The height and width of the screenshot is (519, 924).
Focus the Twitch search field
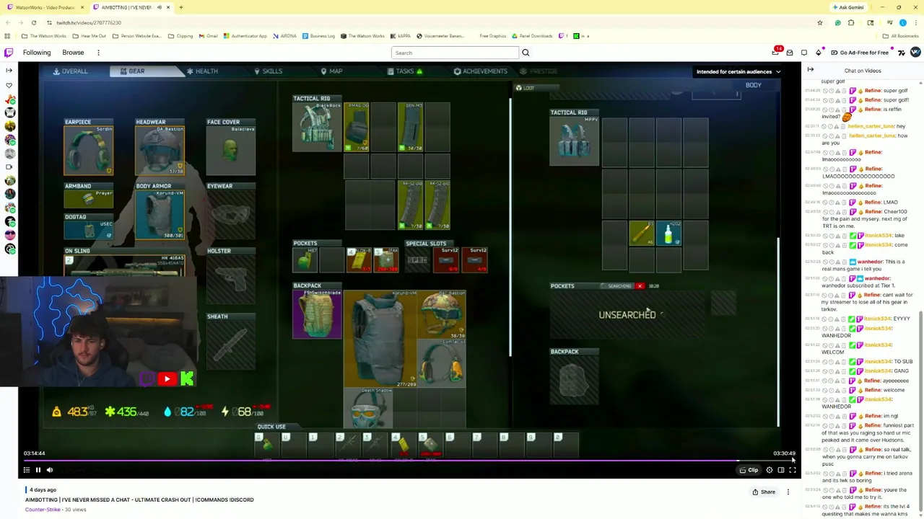[455, 53]
